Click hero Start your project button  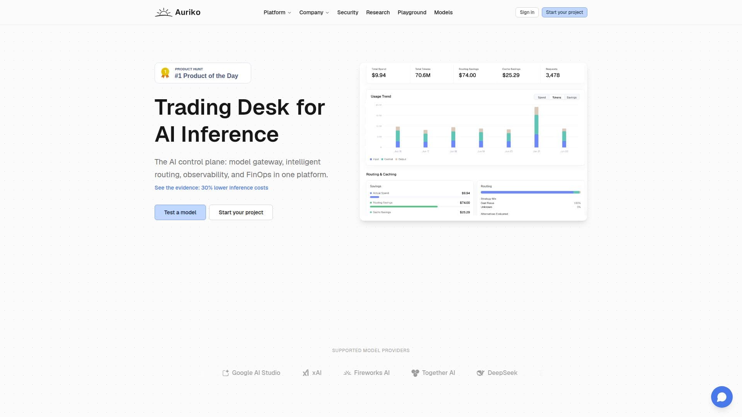point(241,212)
